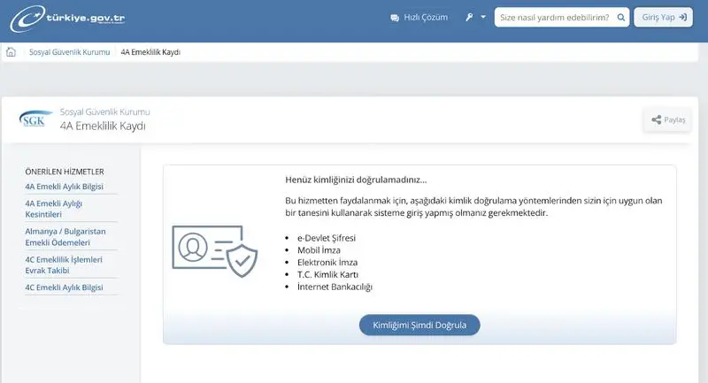
Task: Open 4A Emekli Aylığı Kesintileri service
Action: click(54, 209)
